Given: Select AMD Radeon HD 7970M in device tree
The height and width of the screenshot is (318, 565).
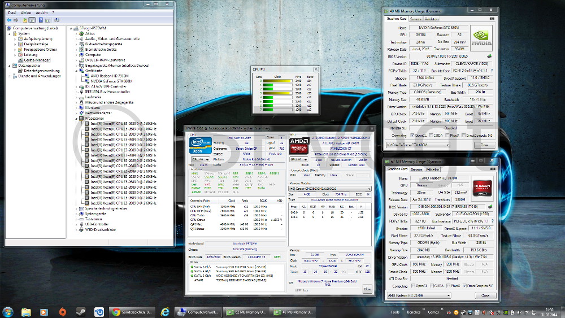Looking at the screenshot, I should click(x=110, y=76).
